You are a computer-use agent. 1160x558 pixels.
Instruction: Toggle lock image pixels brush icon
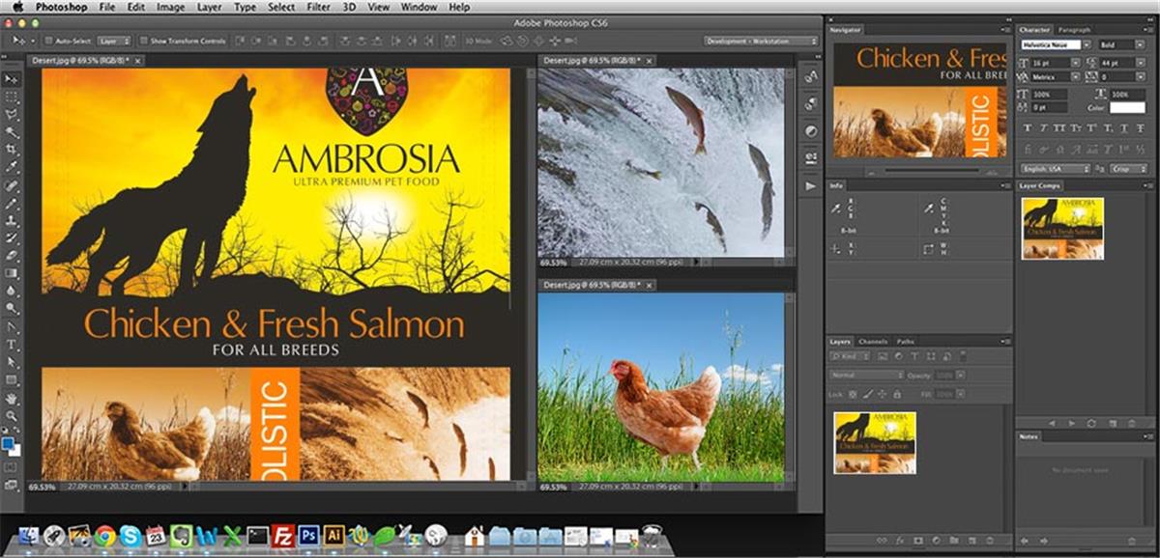(x=868, y=394)
